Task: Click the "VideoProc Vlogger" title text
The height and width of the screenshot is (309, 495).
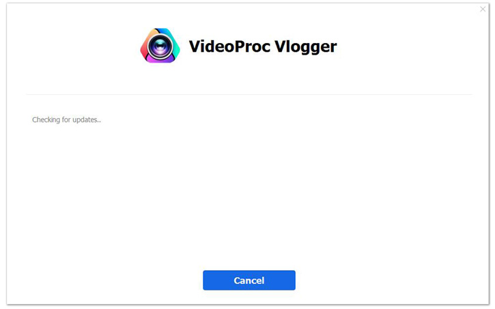Action: [263, 47]
